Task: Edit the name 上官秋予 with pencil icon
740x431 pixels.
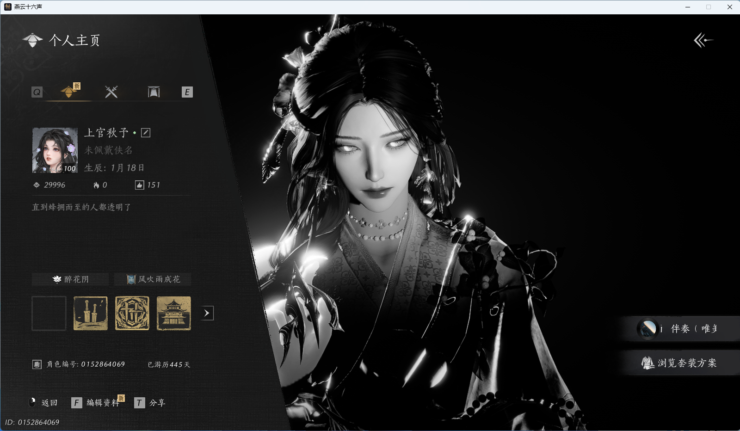Action: coord(146,133)
